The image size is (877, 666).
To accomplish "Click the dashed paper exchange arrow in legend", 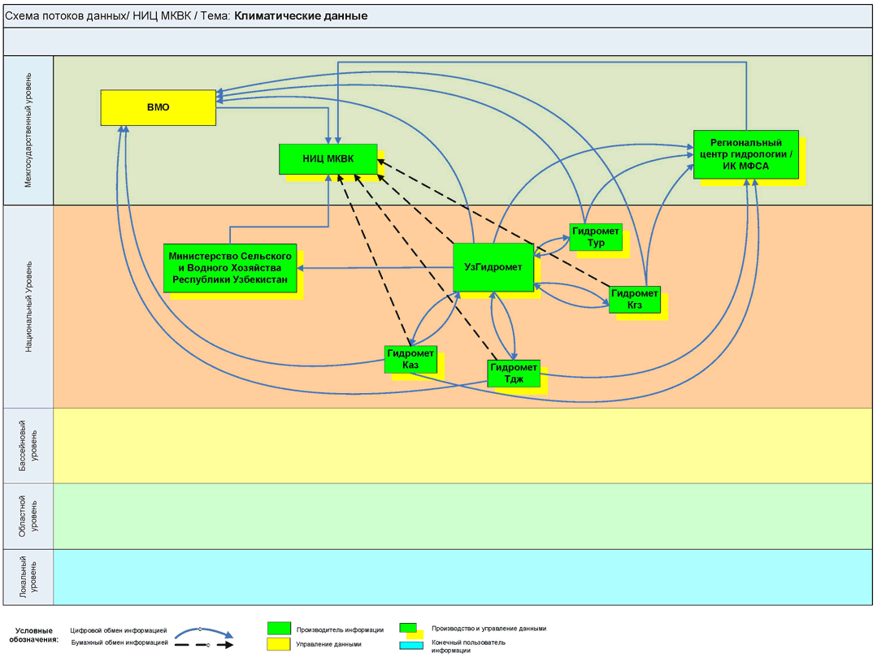I will [204, 645].
